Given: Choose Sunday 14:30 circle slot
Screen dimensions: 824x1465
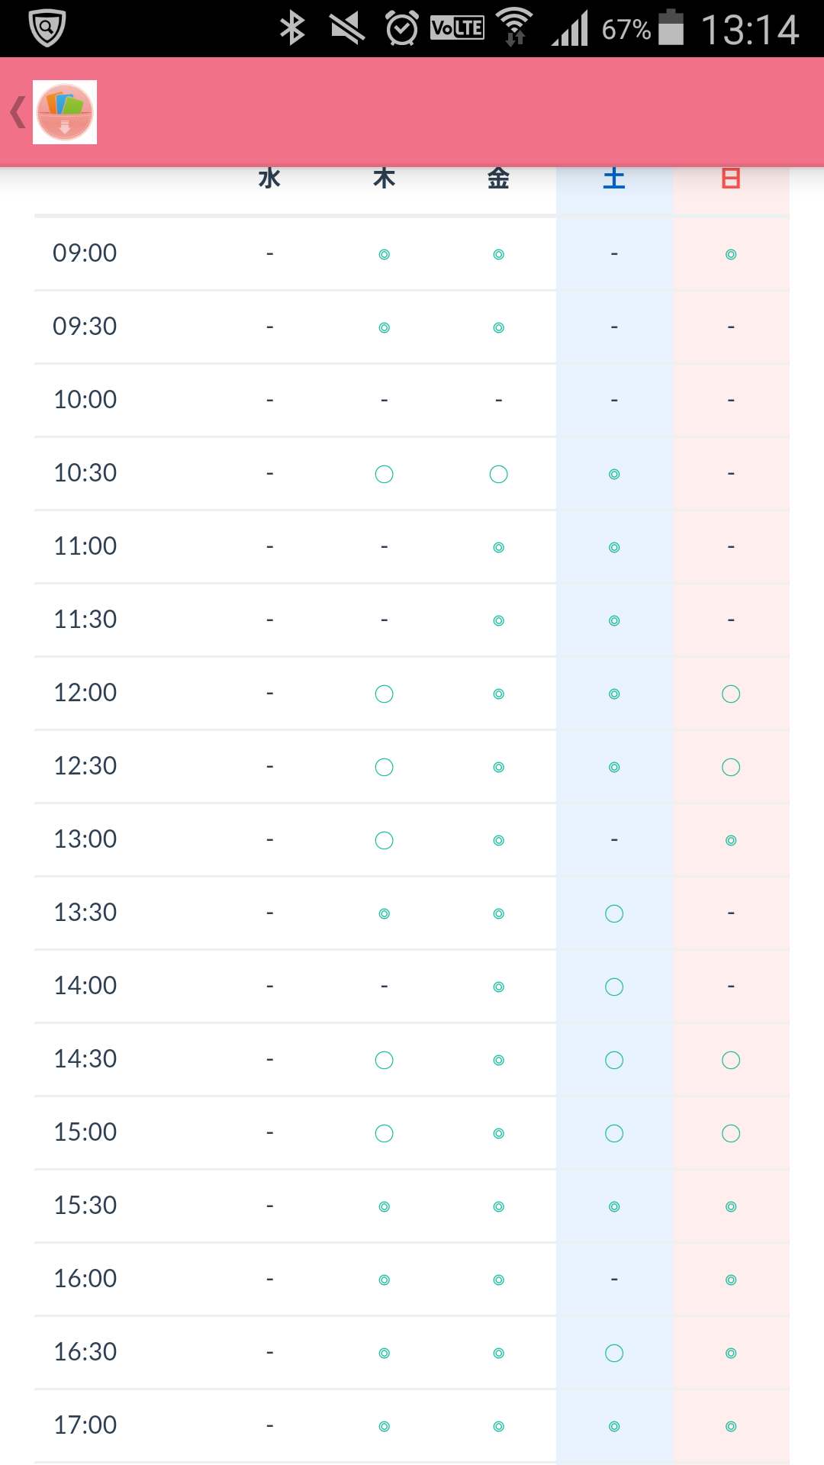Looking at the screenshot, I should [x=731, y=1060].
